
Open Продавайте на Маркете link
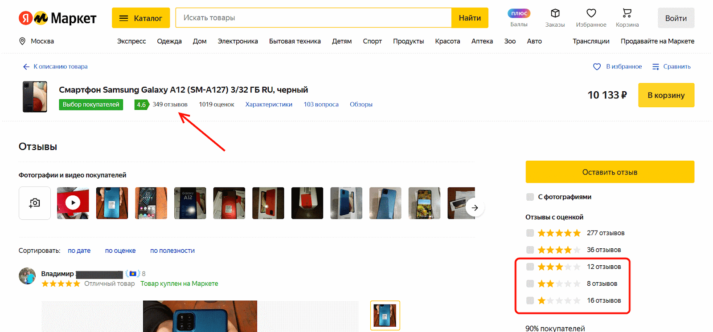click(x=657, y=41)
